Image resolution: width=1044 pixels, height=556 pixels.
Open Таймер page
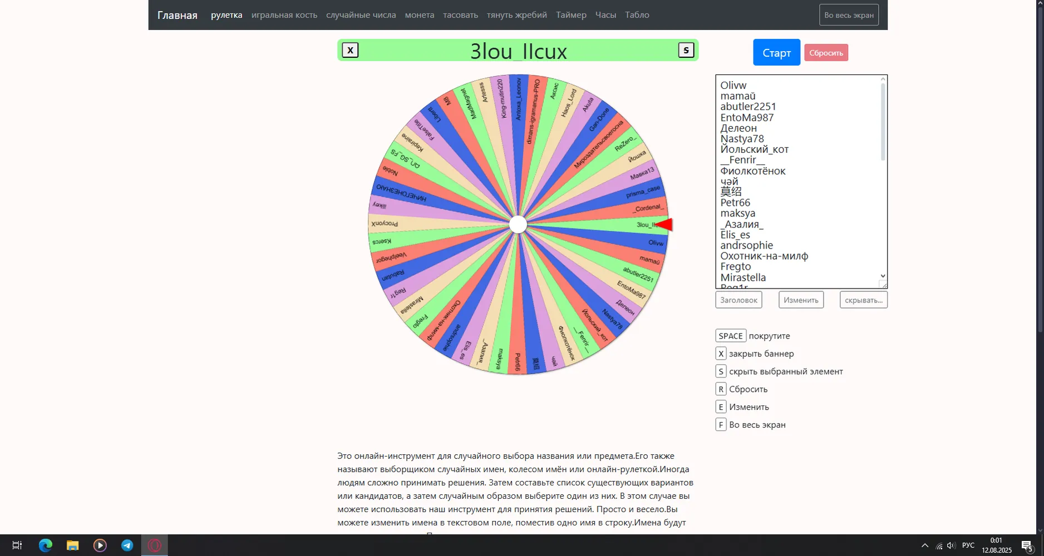(571, 15)
